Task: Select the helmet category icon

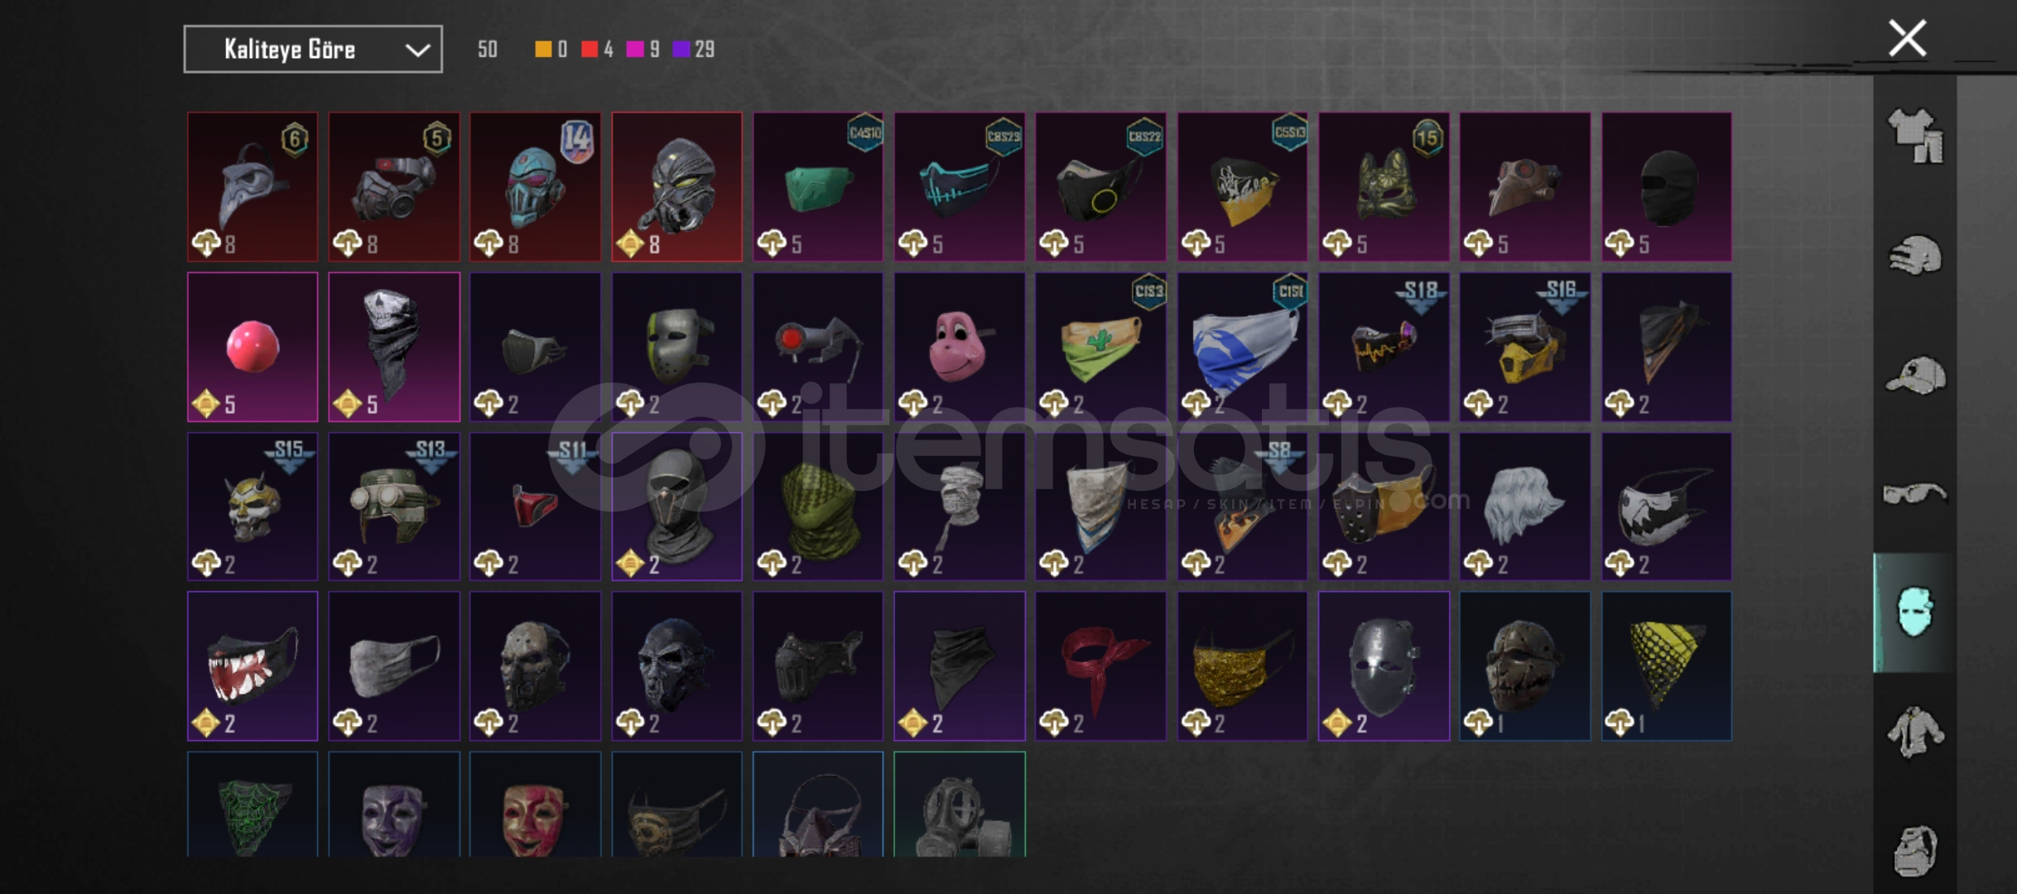Action: point(1915,255)
